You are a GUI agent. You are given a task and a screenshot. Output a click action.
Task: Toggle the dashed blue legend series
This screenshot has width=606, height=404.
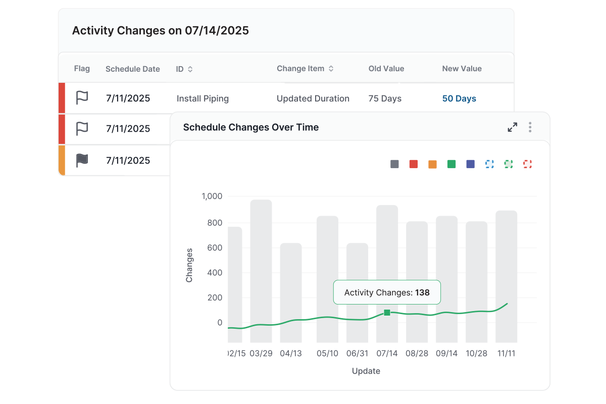tap(489, 164)
